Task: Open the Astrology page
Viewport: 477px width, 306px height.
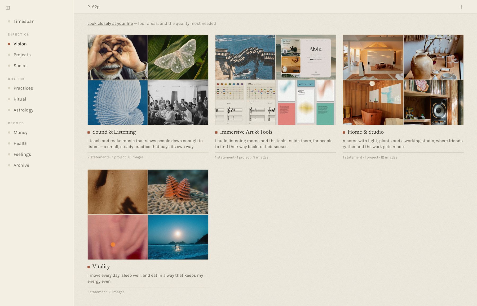Action: 23,110
